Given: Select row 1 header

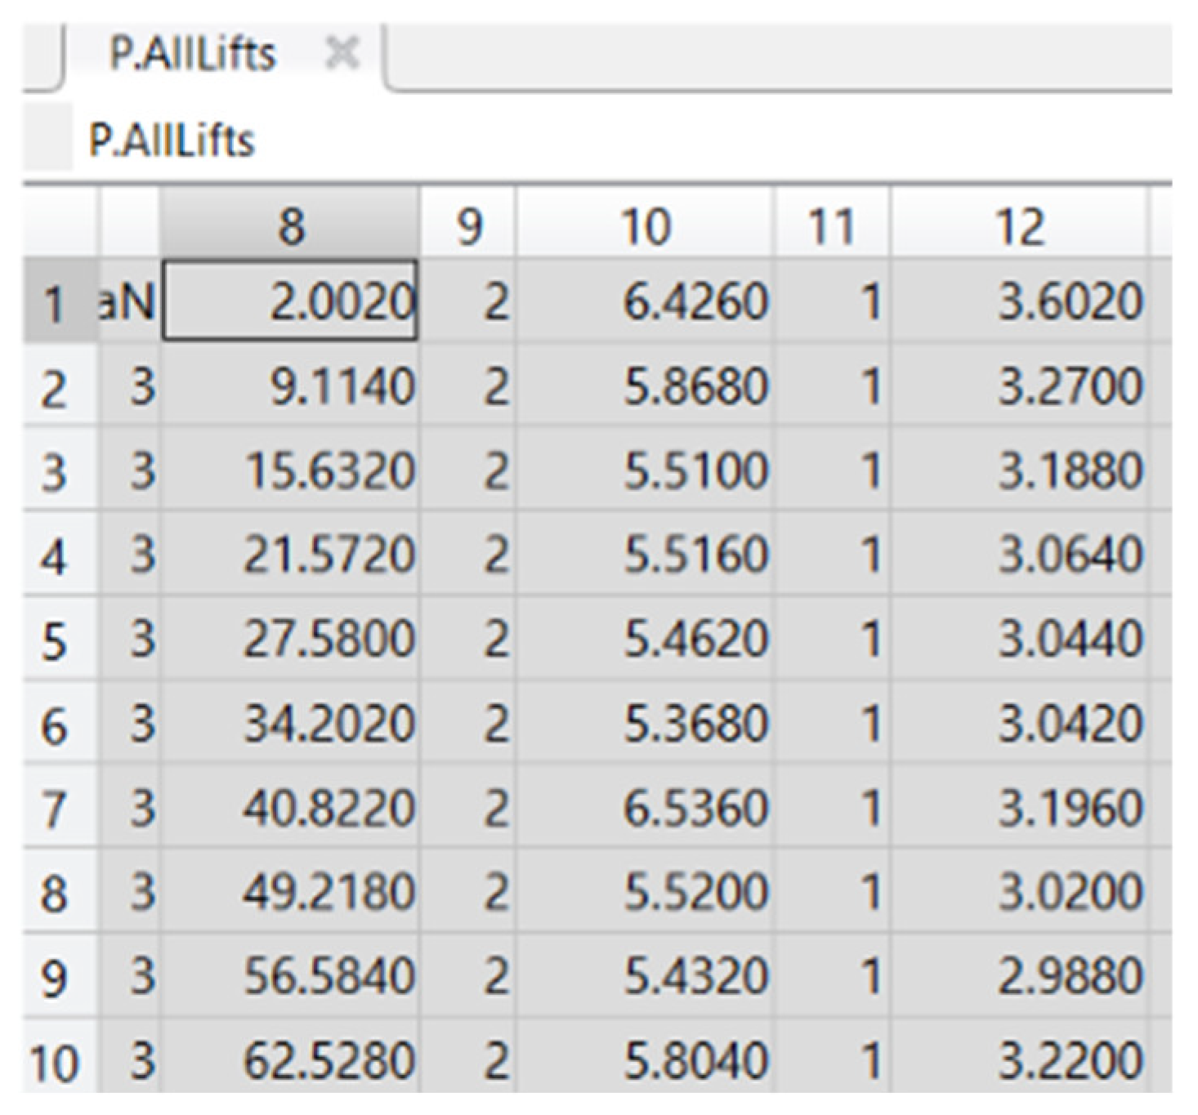Looking at the screenshot, I should (x=54, y=303).
